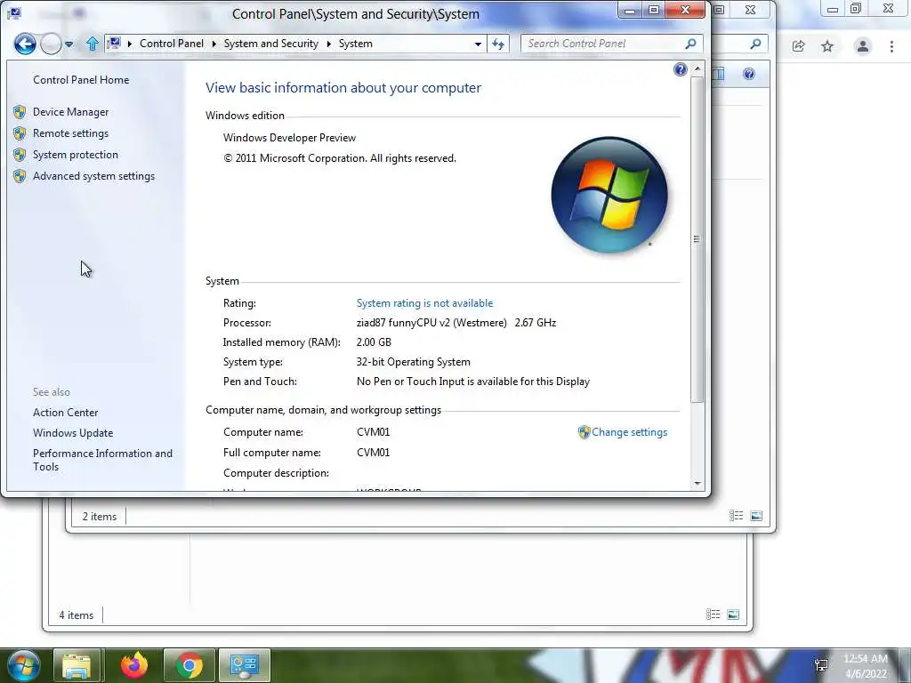Go up one level with the Up arrow
The image size is (911, 683).
point(92,44)
